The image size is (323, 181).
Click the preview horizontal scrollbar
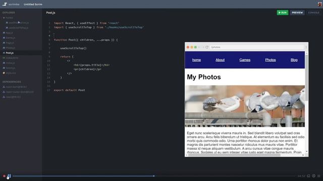pos(234,155)
